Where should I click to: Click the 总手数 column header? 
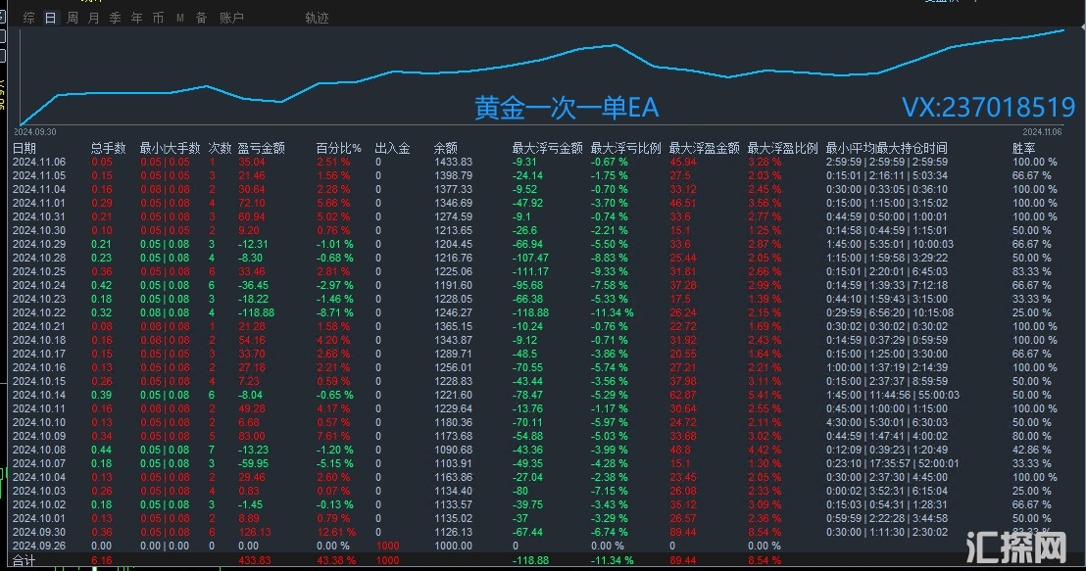point(109,148)
